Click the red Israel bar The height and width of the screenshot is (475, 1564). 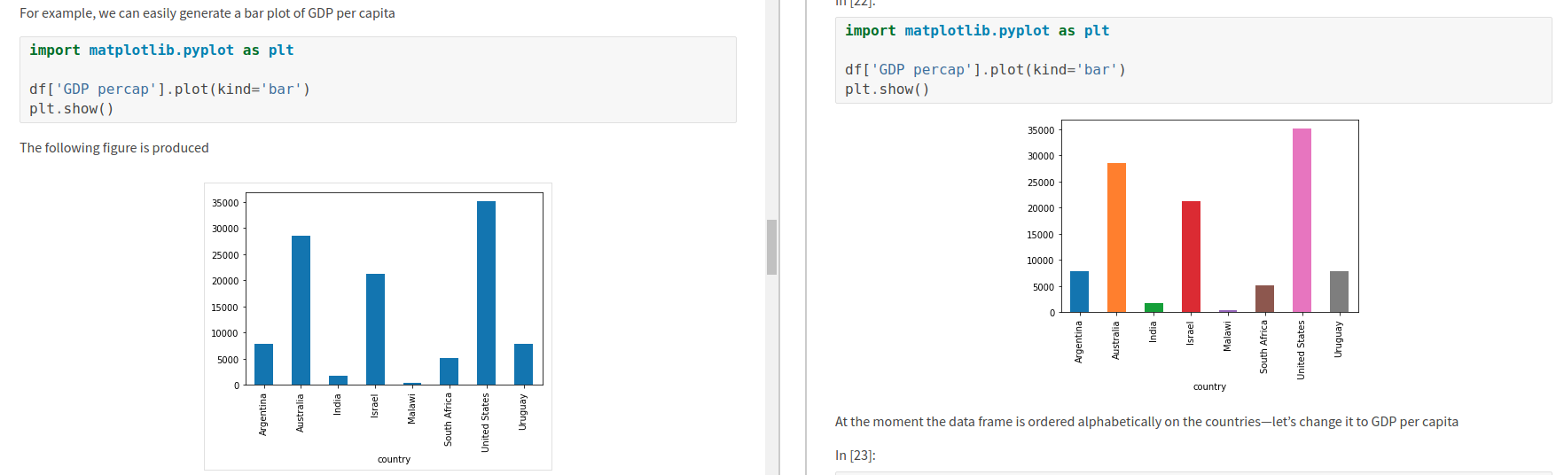(x=1191, y=257)
